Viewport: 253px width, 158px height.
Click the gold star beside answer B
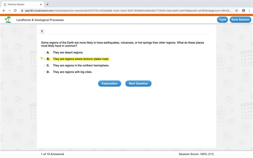(x=42, y=58)
